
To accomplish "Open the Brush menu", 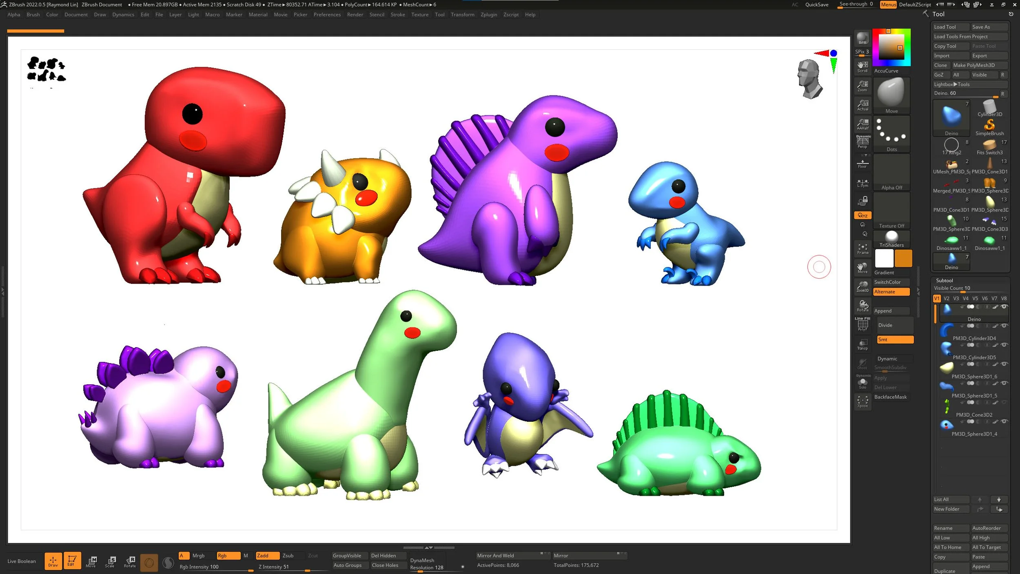I will [33, 14].
